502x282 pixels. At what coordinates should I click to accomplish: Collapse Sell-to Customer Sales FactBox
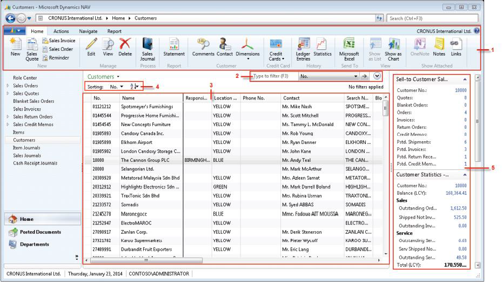click(x=465, y=79)
